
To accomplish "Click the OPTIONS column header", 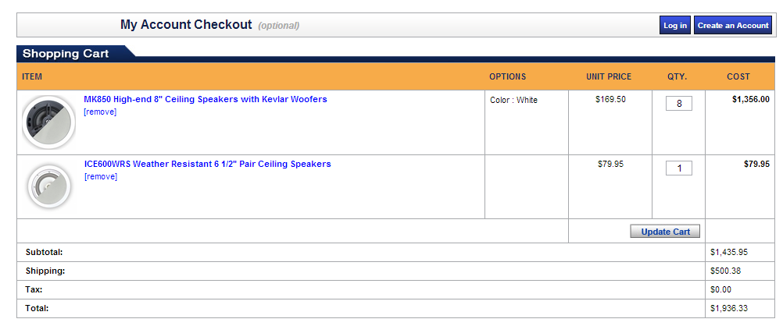I will [x=507, y=76].
